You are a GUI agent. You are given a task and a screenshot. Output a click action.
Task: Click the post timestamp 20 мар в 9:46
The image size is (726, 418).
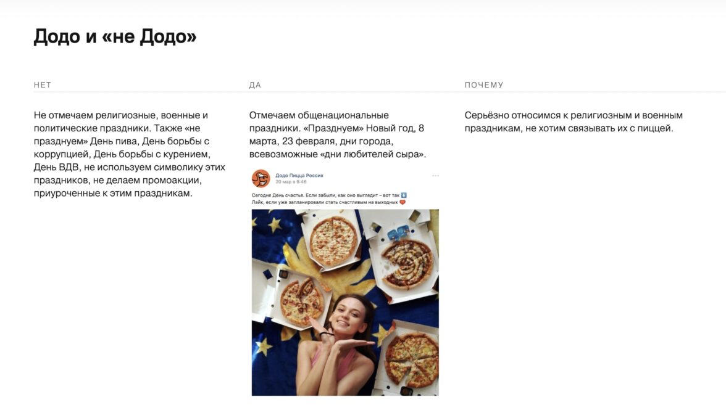coord(291,182)
